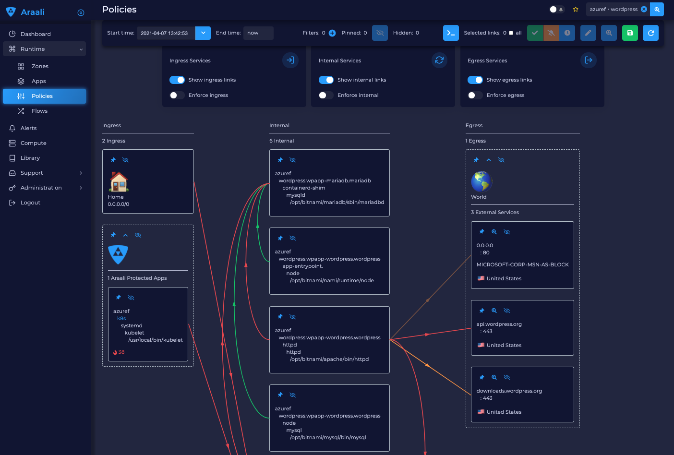Click the End time now field
The image size is (674, 455).
[258, 33]
